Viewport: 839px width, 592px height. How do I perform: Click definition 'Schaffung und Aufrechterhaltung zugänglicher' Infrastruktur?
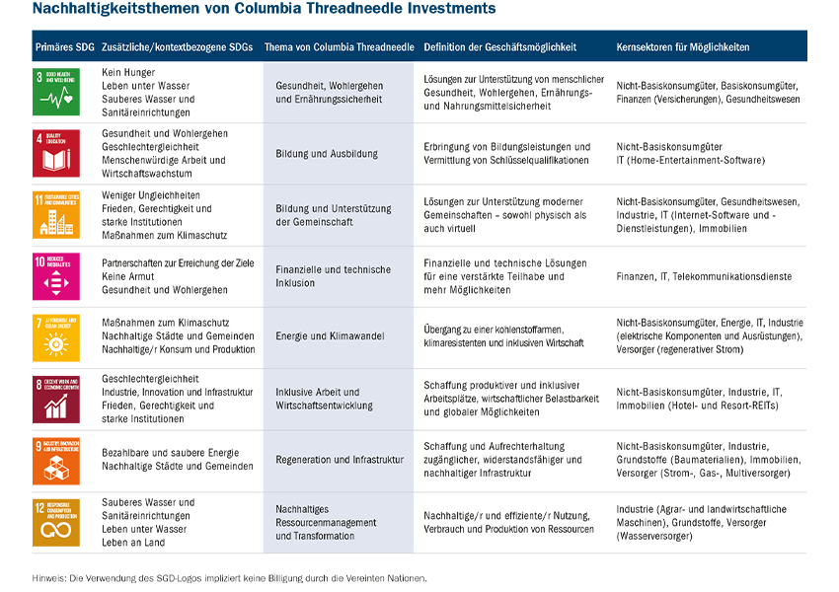point(503,460)
